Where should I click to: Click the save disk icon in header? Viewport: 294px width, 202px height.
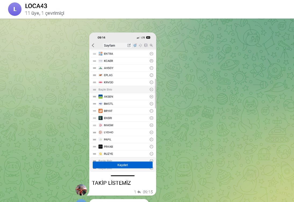click(x=146, y=45)
